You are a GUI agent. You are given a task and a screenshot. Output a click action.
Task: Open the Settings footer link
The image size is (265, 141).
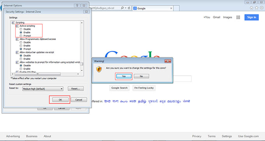point(227,136)
